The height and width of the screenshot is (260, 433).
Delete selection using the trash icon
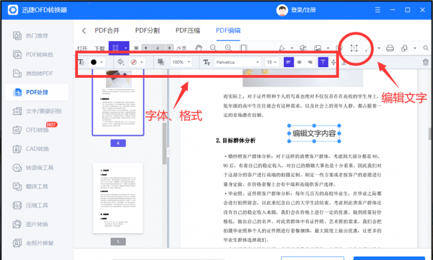tap(426, 62)
